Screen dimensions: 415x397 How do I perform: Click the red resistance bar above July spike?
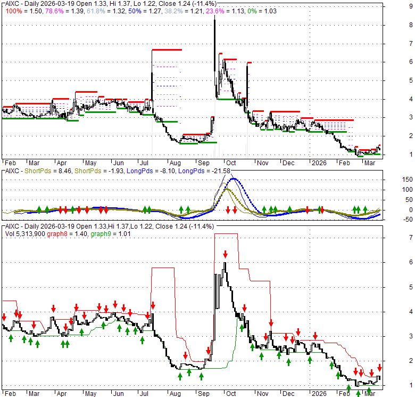click(x=167, y=50)
